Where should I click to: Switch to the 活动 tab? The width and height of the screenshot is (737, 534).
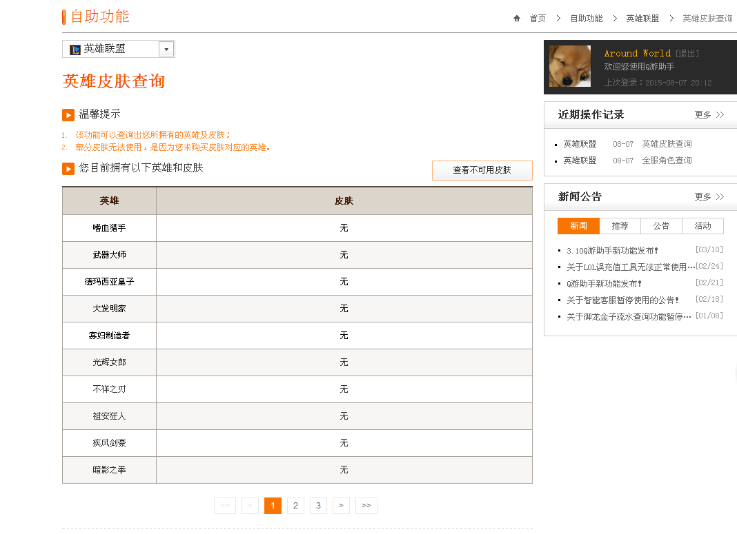702,226
